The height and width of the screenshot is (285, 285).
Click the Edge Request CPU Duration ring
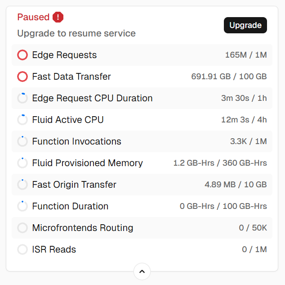(22, 98)
